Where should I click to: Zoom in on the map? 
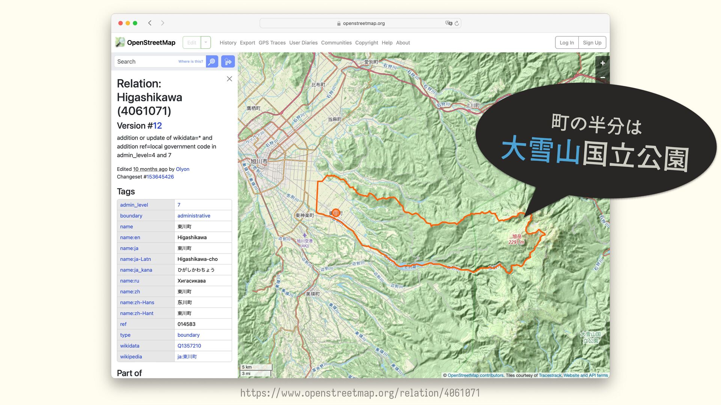point(602,63)
